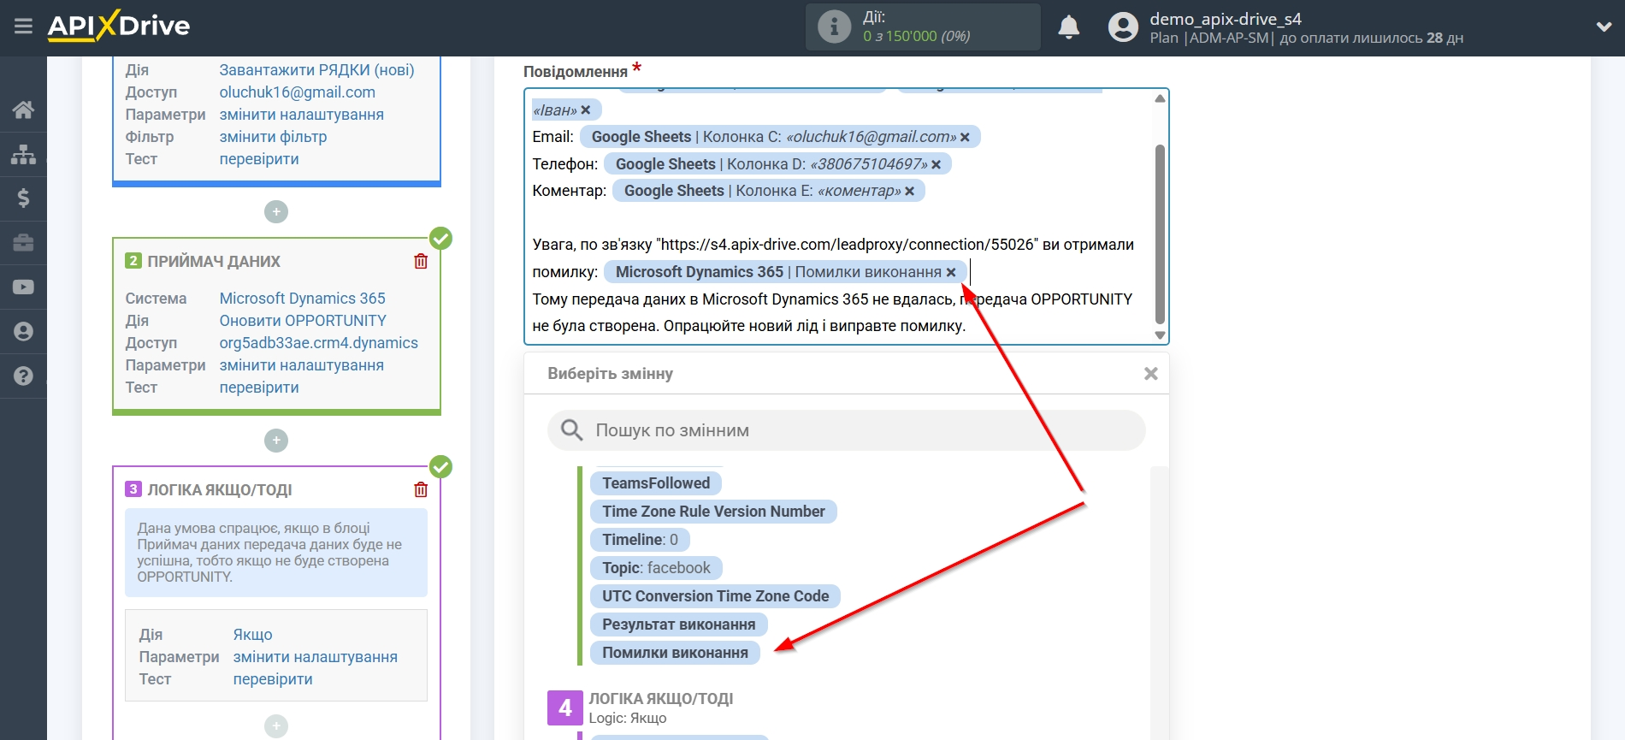The image size is (1625, 740).
Task: Remove the Колонка C email variable
Action: tap(965, 137)
